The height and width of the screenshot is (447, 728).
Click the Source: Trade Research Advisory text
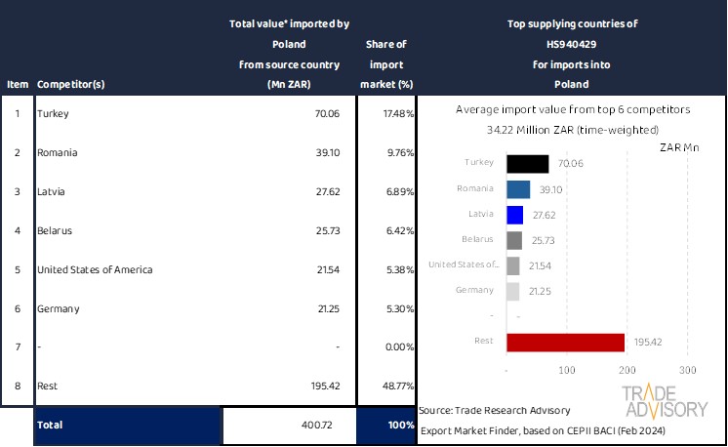[494, 410]
